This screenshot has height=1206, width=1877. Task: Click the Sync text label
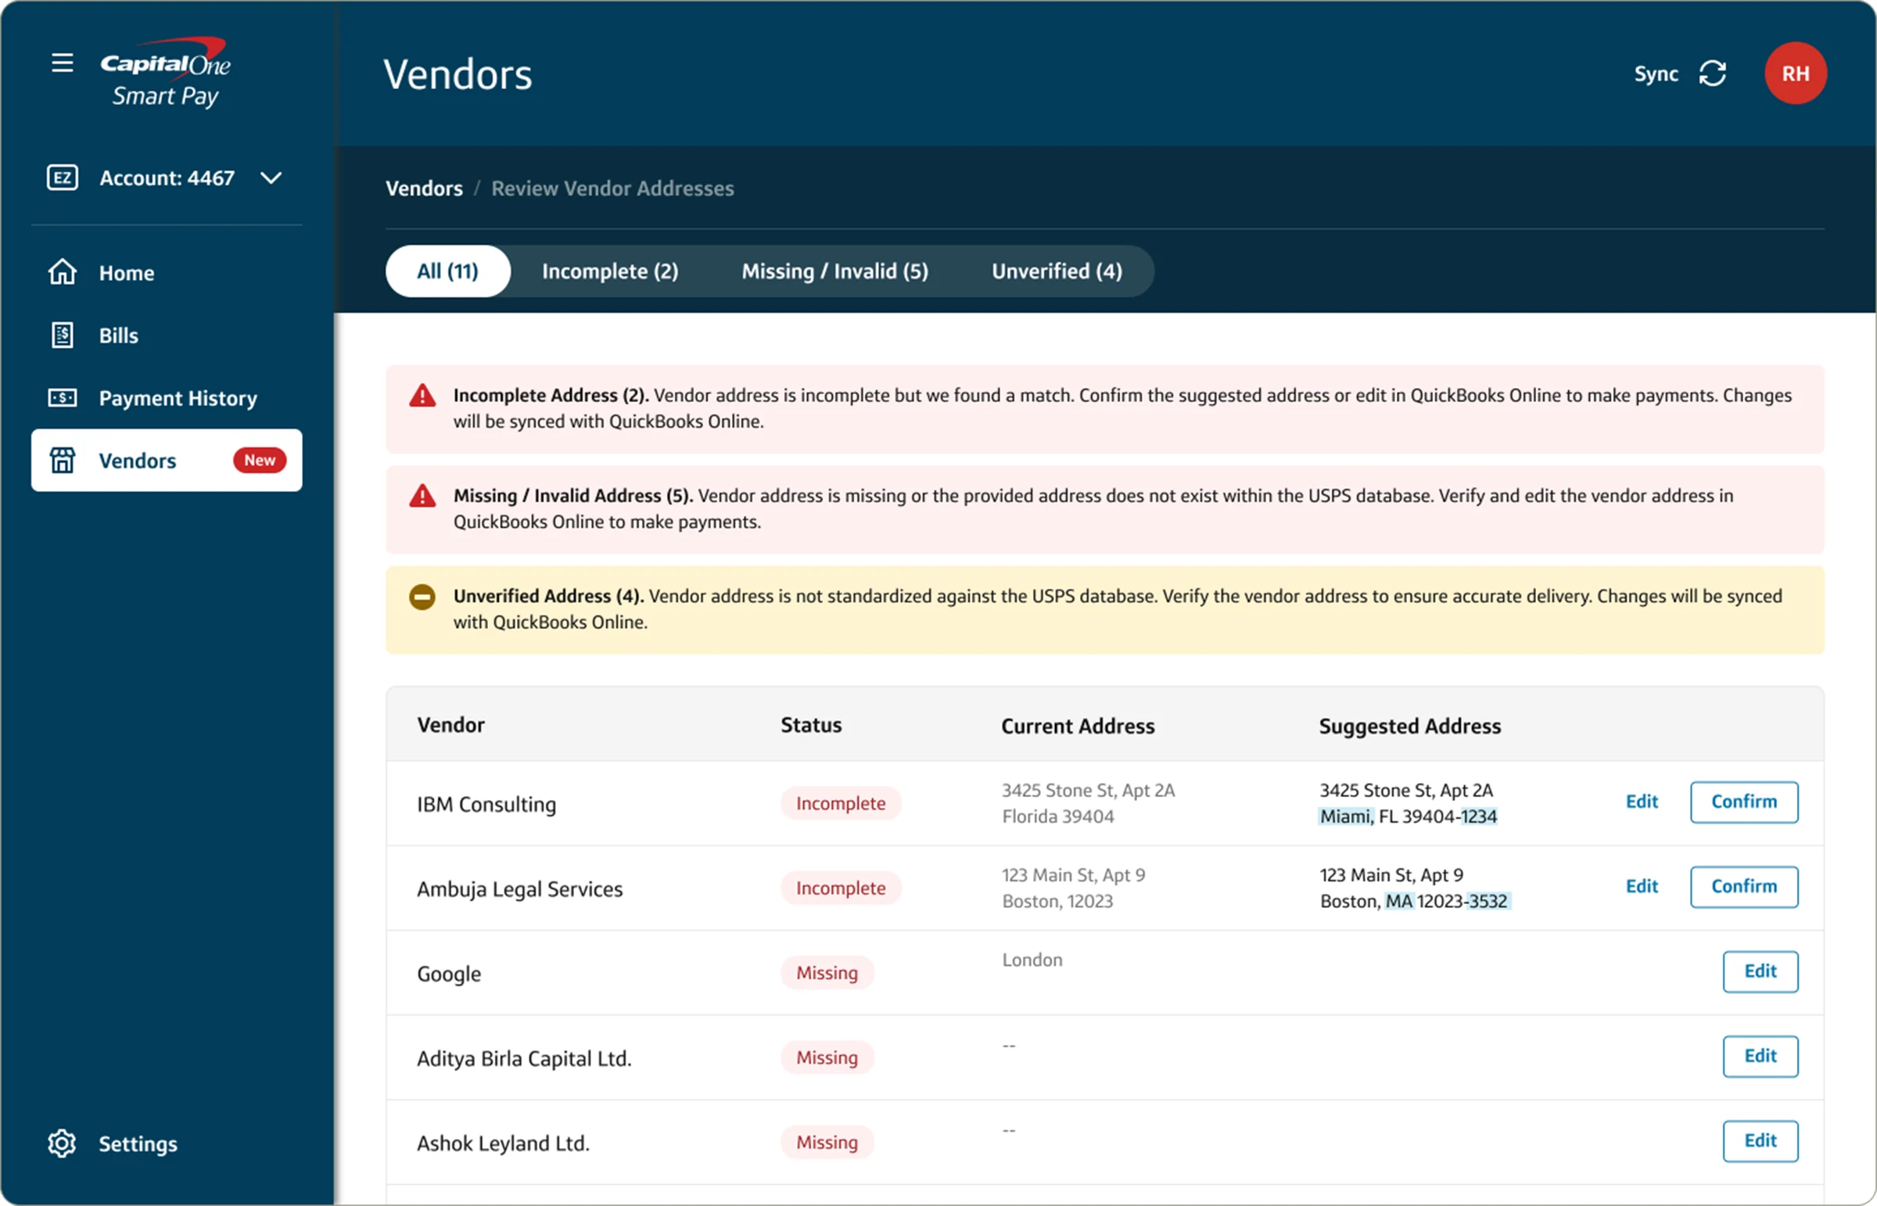click(1656, 74)
